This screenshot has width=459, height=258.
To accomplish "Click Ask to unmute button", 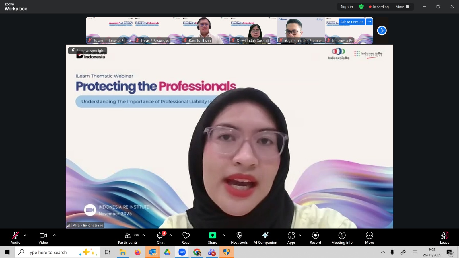I will pos(352,22).
